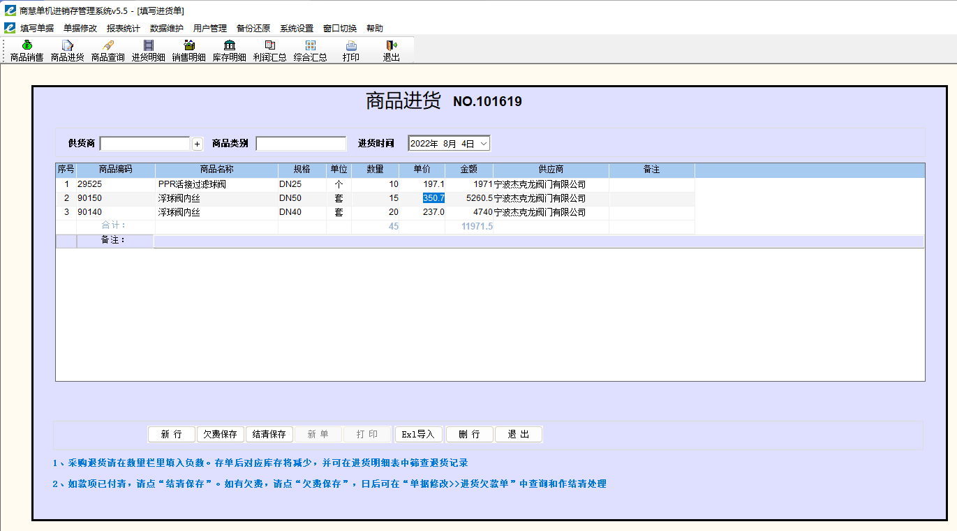This screenshot has width=957, height=531.
Task: Open the 报表统计 menu
Action: [x=124, y=29]
